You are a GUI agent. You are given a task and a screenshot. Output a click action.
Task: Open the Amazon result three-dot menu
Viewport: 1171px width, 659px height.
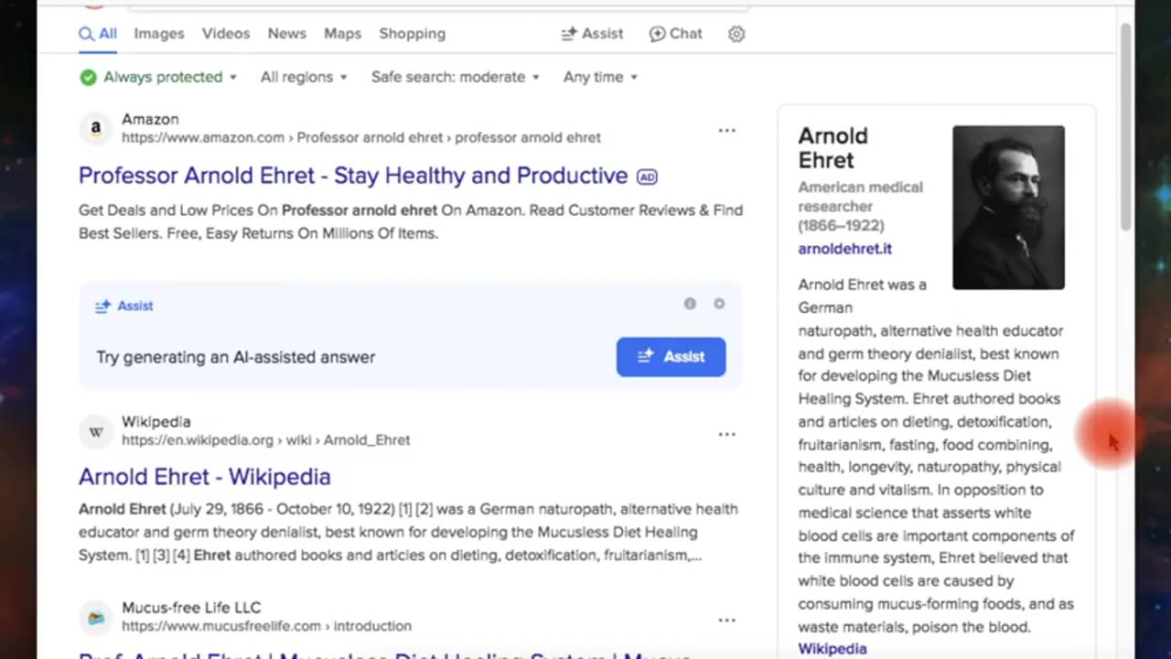[726, 130]
